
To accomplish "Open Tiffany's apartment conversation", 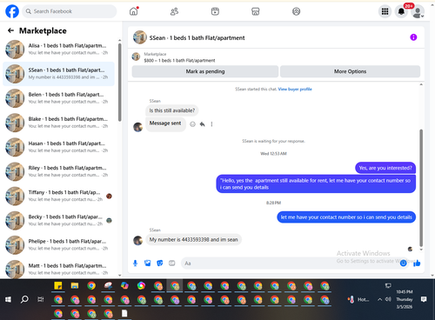I will pos(58,196).
